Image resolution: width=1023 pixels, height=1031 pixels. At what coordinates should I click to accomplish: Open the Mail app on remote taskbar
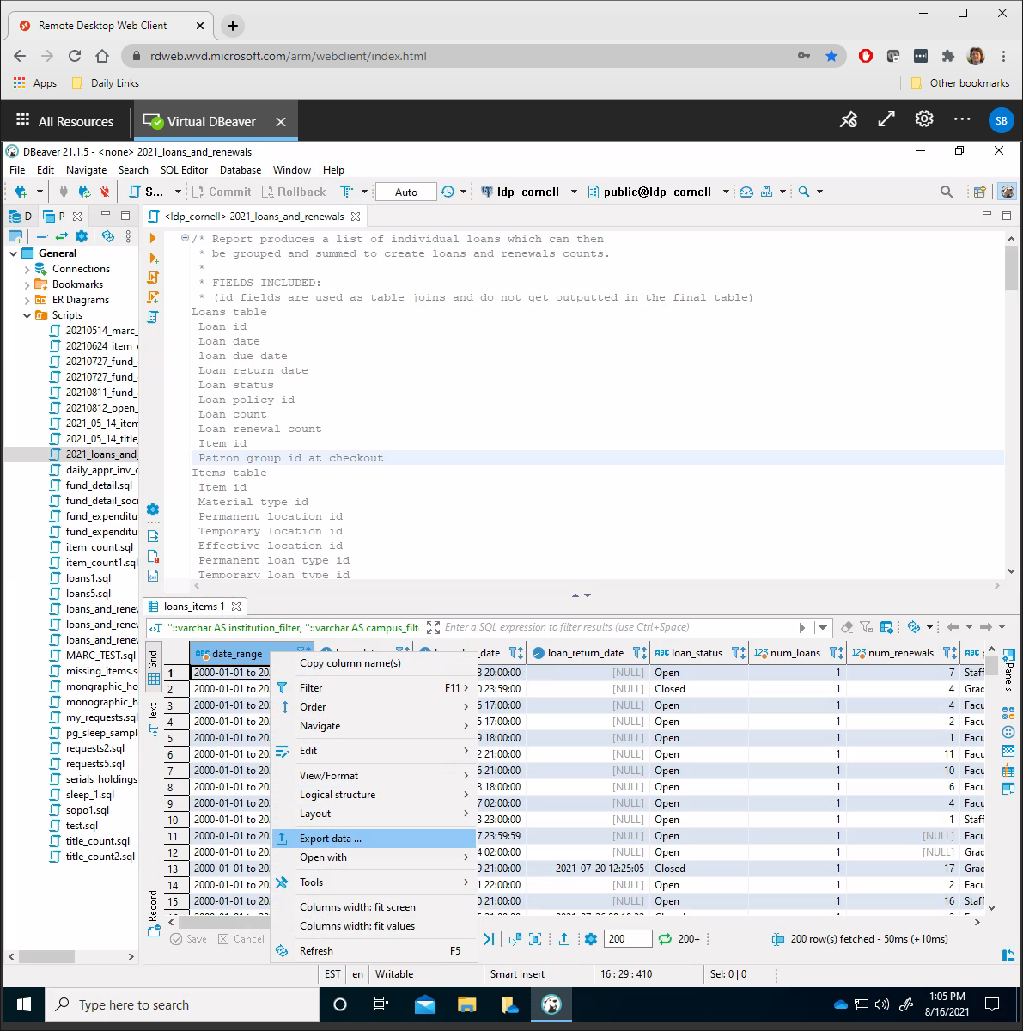[424, 1004]
